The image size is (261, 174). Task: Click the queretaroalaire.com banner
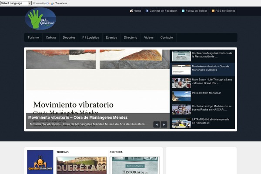click(x=40, y=162)
